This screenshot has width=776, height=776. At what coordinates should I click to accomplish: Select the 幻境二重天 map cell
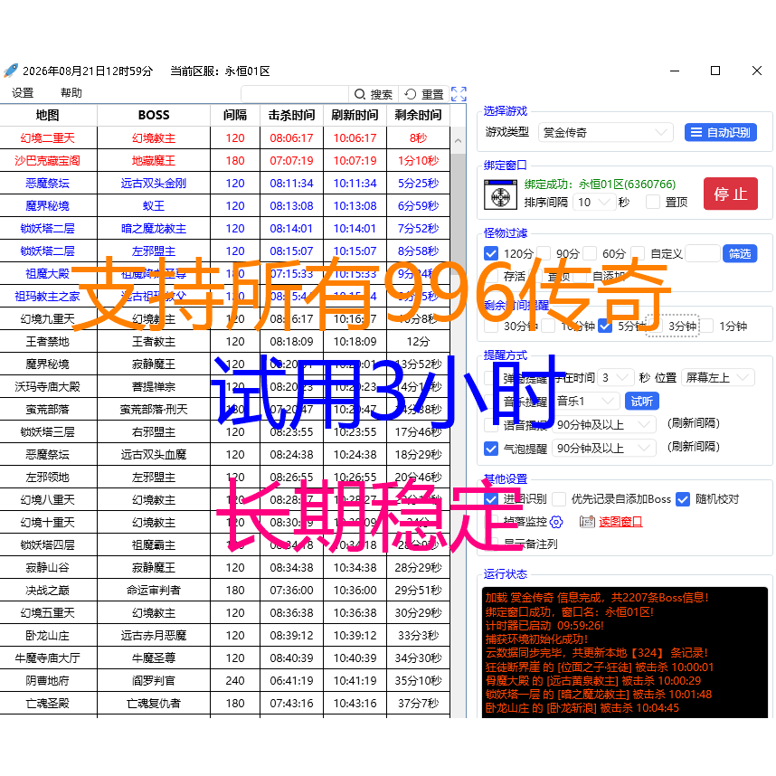point(48,138)
